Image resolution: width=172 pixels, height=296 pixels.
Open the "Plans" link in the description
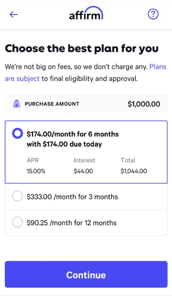[x=158, y=67]
